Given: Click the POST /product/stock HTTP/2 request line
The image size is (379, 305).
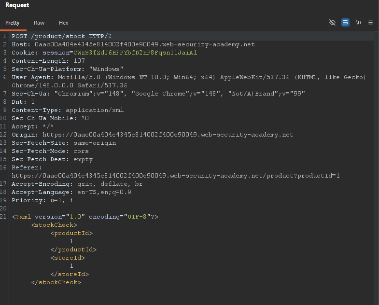Looking at the screenshot, I should pyautogui.click(x=62, y=36).
